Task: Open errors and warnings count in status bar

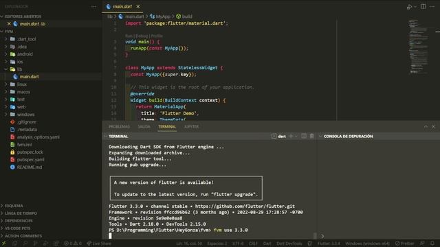Action: pos(73,244)
